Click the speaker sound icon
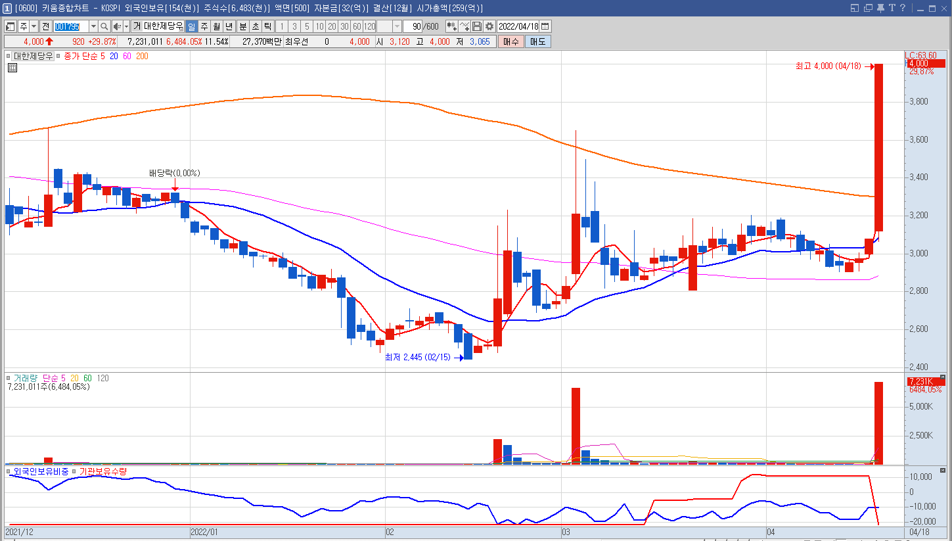Screen dimensions: 952x541 (116, 26)
